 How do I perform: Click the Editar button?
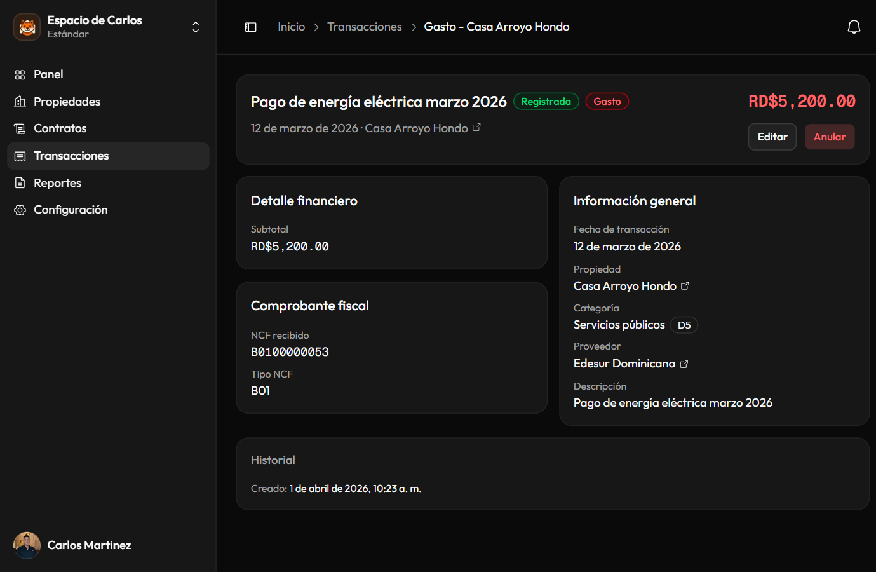pyautogui.click(x=772, y=137)
